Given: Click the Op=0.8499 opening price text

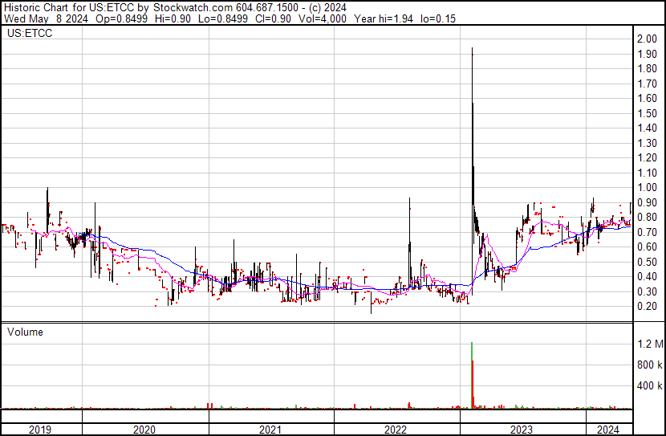Looking at the screenshot, I should tap(121, 18).
